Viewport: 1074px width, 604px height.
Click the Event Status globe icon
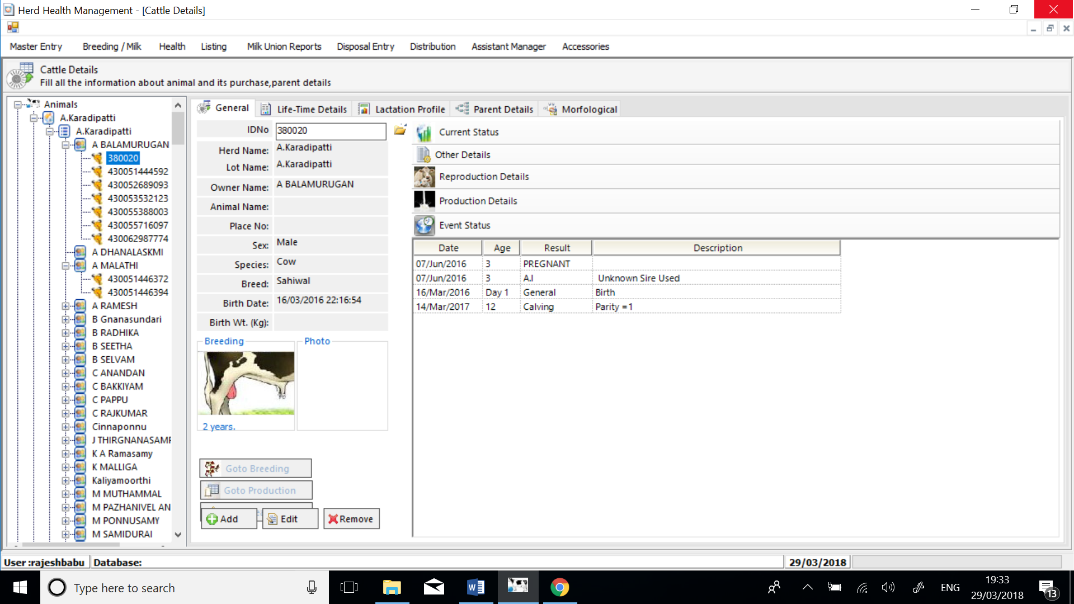click(424, 225)
